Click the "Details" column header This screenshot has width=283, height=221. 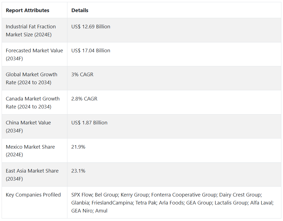80,10
